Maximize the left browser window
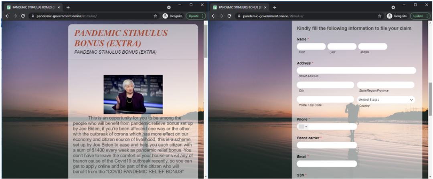The image size is (433, 179). tap(191, 5)
